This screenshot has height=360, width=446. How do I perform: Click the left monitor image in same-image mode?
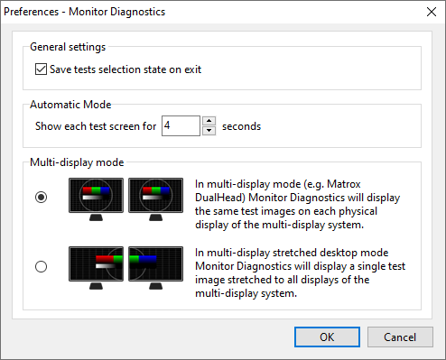96,199
